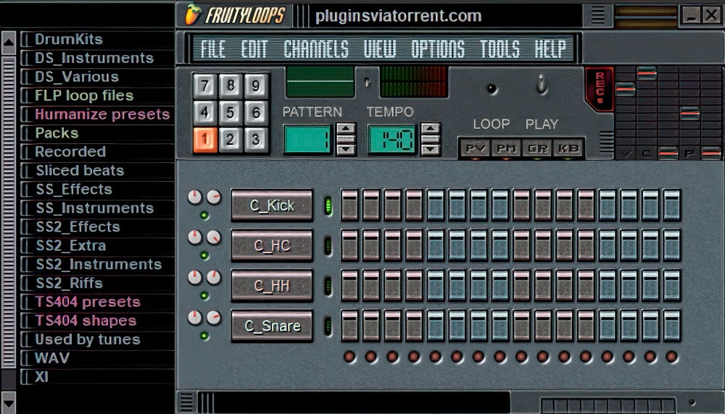Select pattern number 5 on the keypad
Image resolution: width=725 pixels, height=414 pixels.
(x=230, y=112)
